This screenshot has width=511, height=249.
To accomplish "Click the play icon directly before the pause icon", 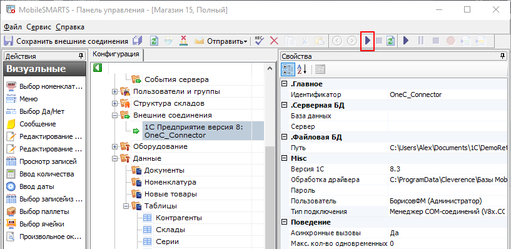I will point(406,41).
